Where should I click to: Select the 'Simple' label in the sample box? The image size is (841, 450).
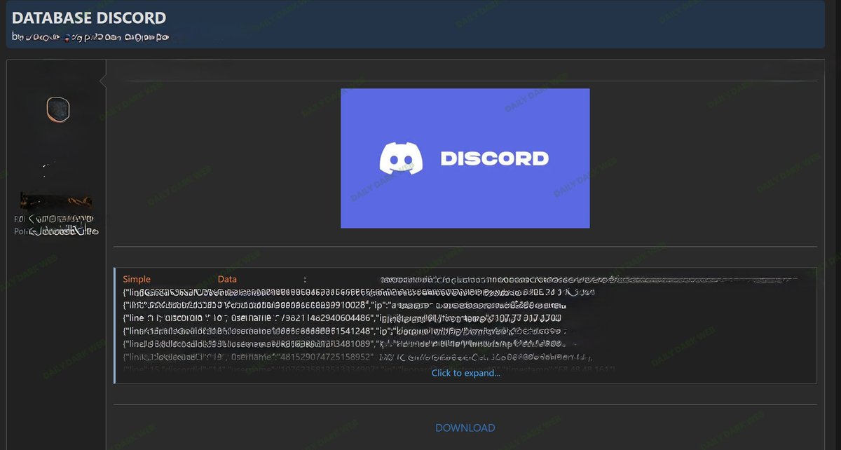pos(137,279)
